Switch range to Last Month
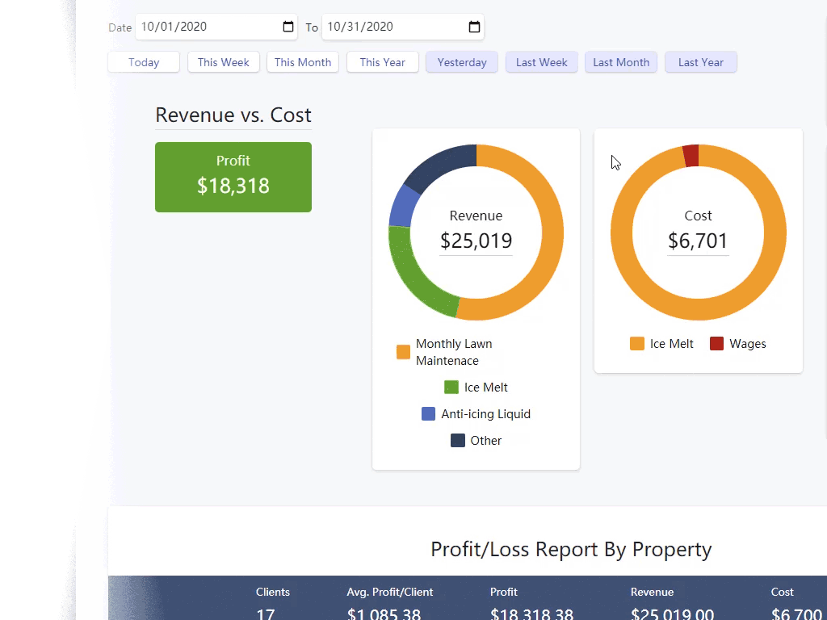 (621, 62)
